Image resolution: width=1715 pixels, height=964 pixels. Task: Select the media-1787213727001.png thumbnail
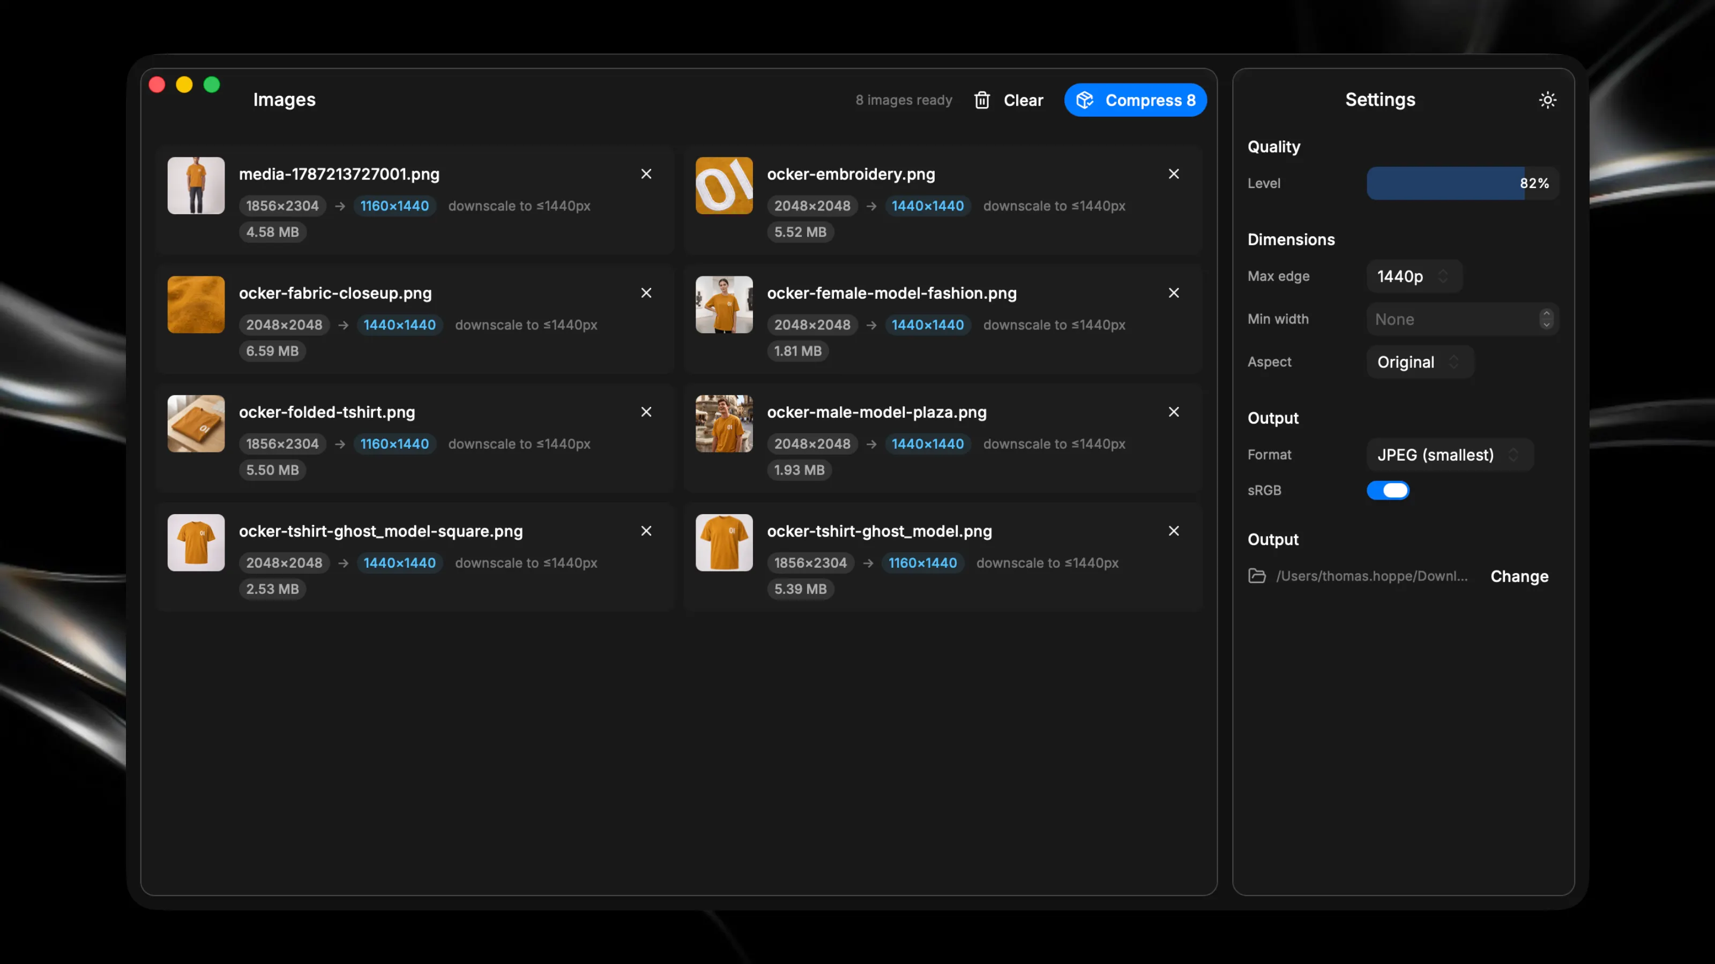[196, 186]
